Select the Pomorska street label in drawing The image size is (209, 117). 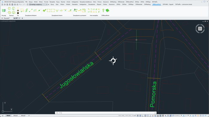pos(153,94)
